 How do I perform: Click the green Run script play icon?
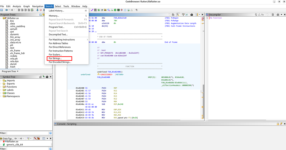click(x=115, y=10)
